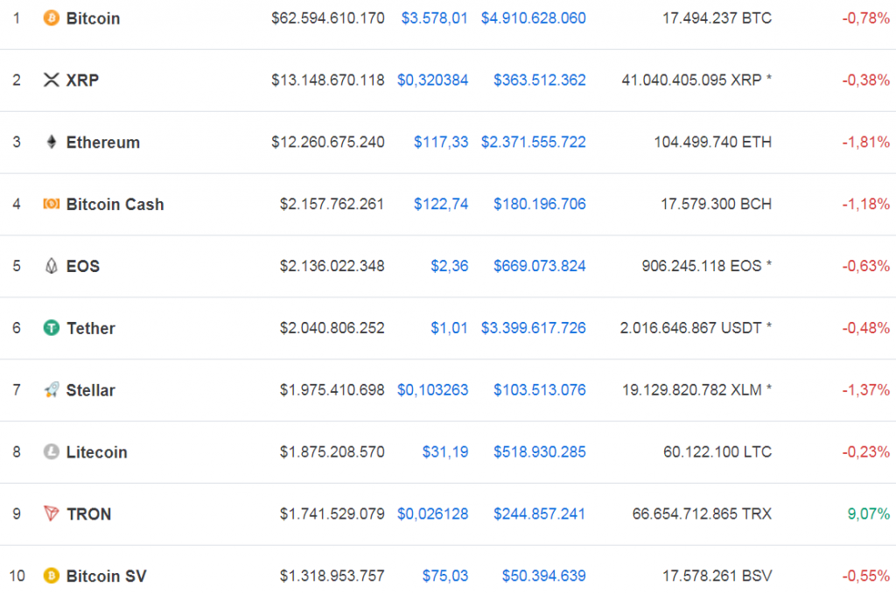Click Bitcoin Cash price $122,74
Viewport: 896px width, 594px height.
pos(441,204)
